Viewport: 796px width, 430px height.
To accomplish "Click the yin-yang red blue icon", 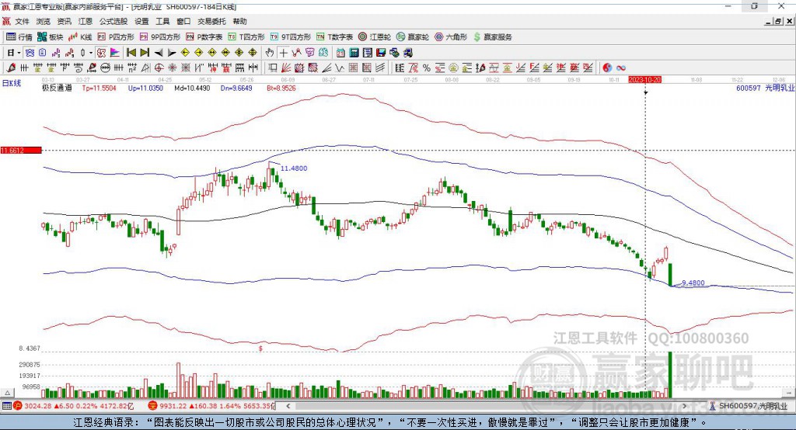I will tap(607, 68).
